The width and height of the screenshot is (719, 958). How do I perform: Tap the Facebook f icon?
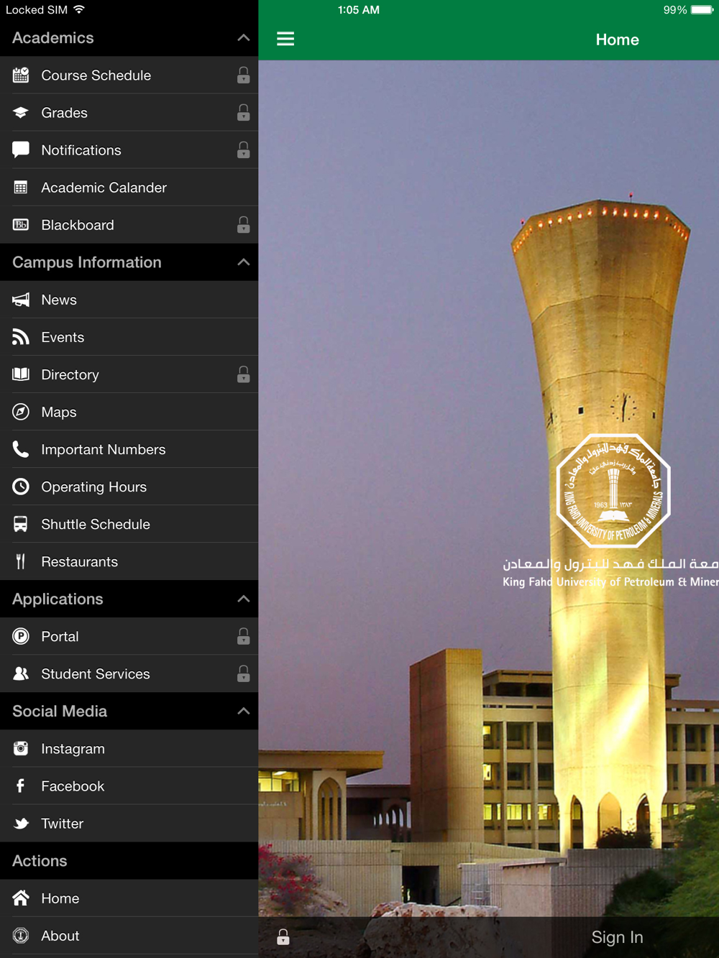pos(21,786)
